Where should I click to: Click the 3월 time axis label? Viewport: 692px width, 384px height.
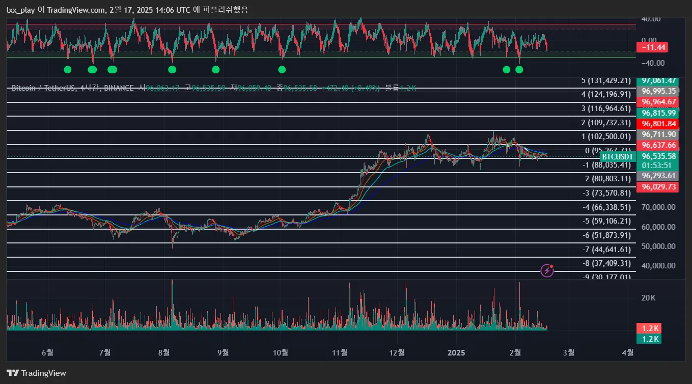[569, 352]
